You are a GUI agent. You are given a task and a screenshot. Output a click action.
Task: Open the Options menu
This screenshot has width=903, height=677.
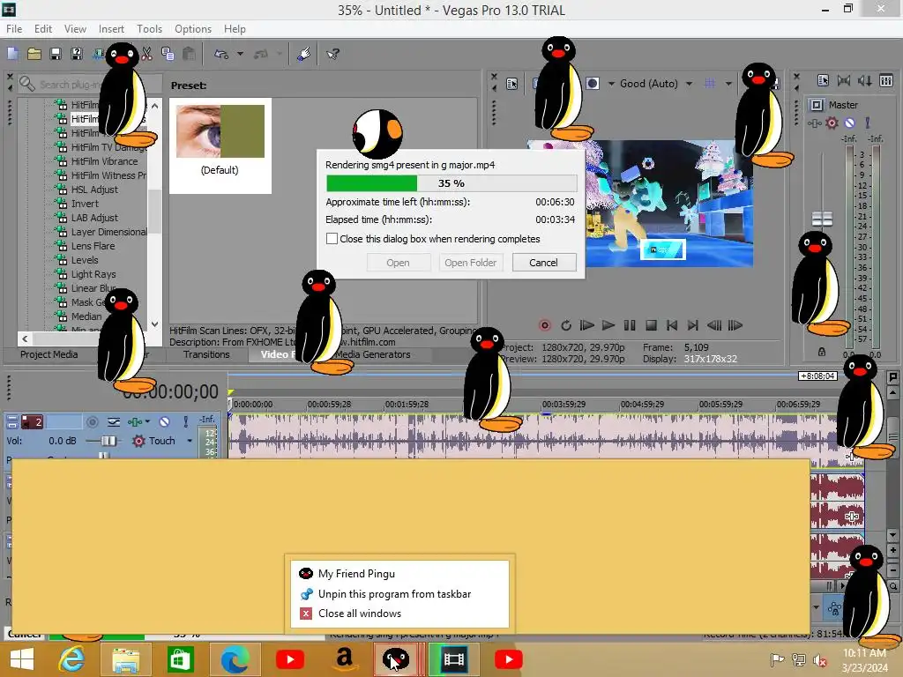[x=193, y=29]
